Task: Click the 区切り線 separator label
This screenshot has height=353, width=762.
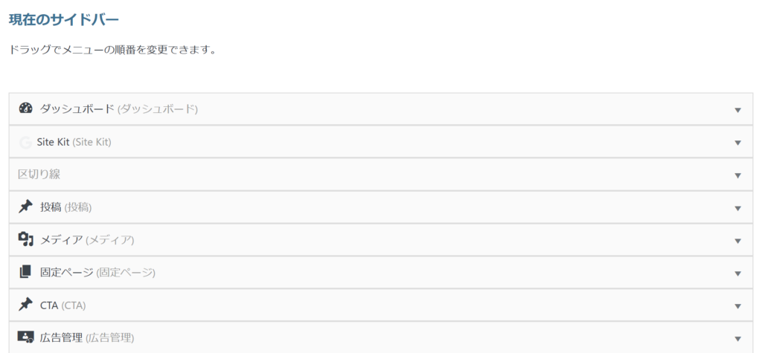Action: pos(39,175)
